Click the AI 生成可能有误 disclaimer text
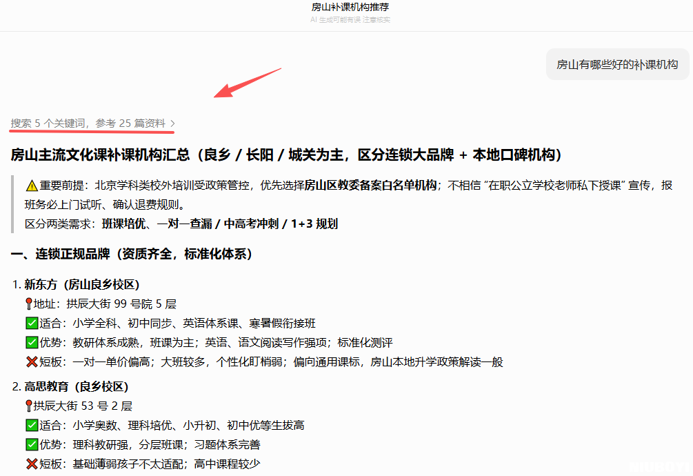 tap(350, 20)
